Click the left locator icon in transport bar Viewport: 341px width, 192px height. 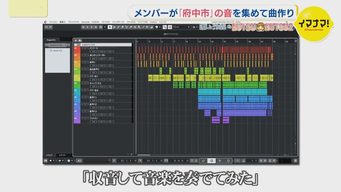coord(114,161)
